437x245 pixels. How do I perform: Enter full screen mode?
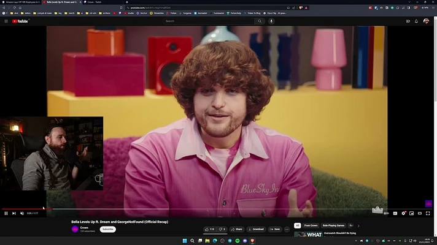click(428, 213)
